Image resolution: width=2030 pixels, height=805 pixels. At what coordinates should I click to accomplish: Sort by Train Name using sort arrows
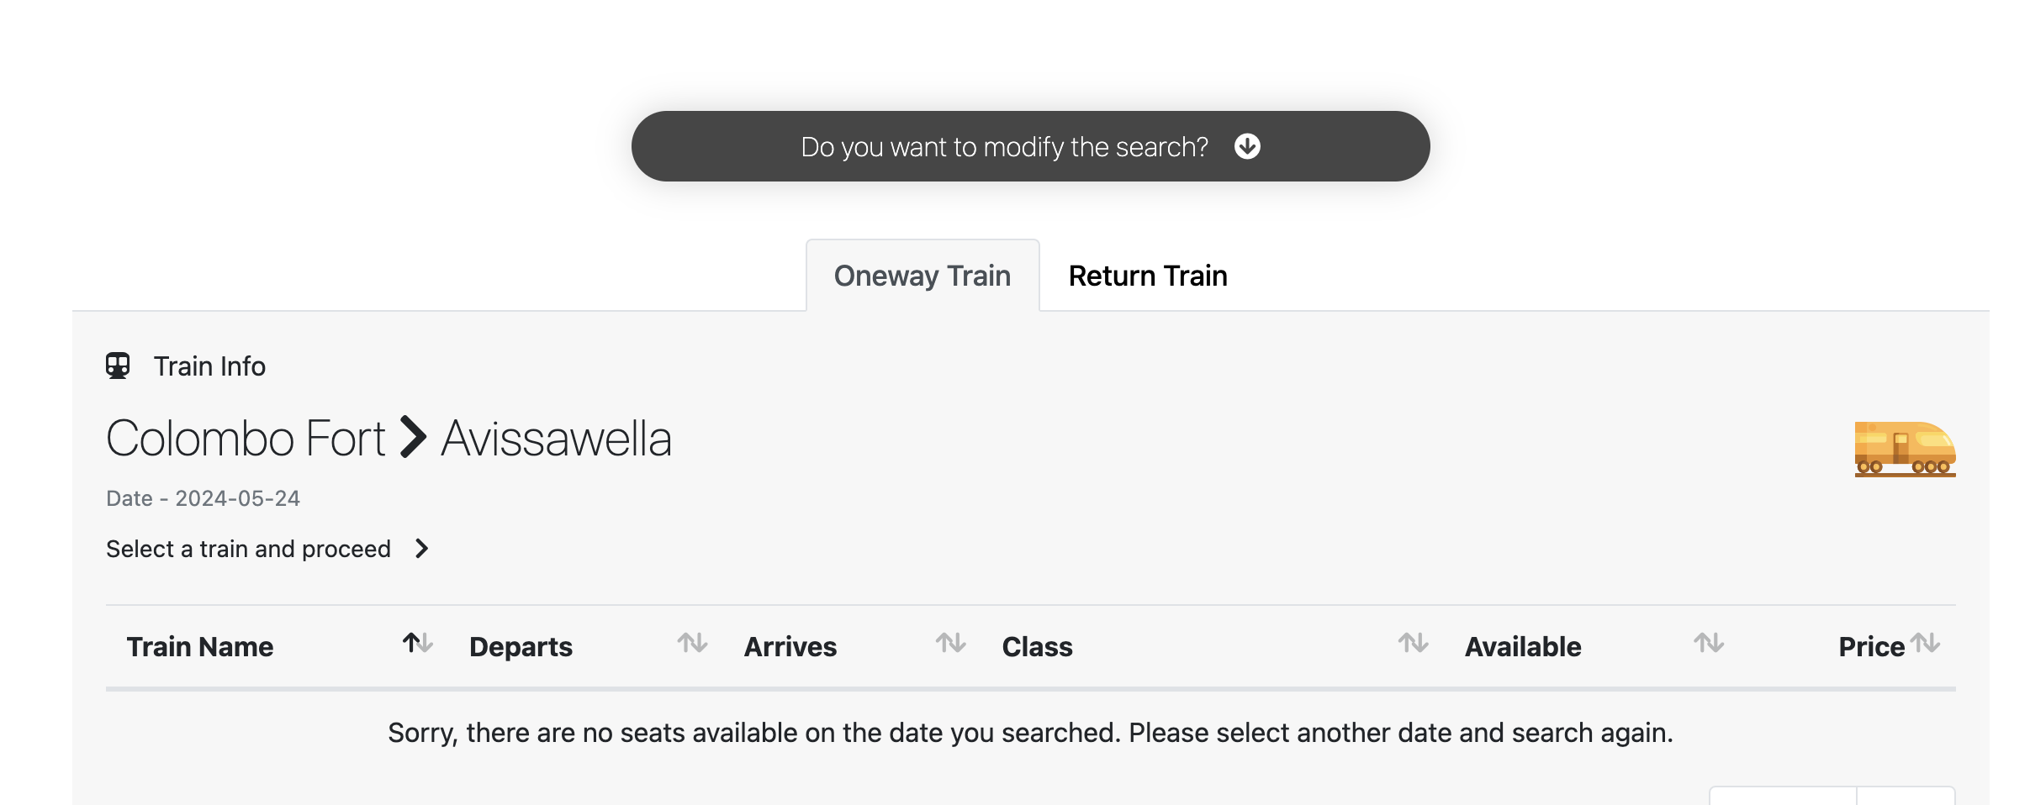[x=417, y=643]
